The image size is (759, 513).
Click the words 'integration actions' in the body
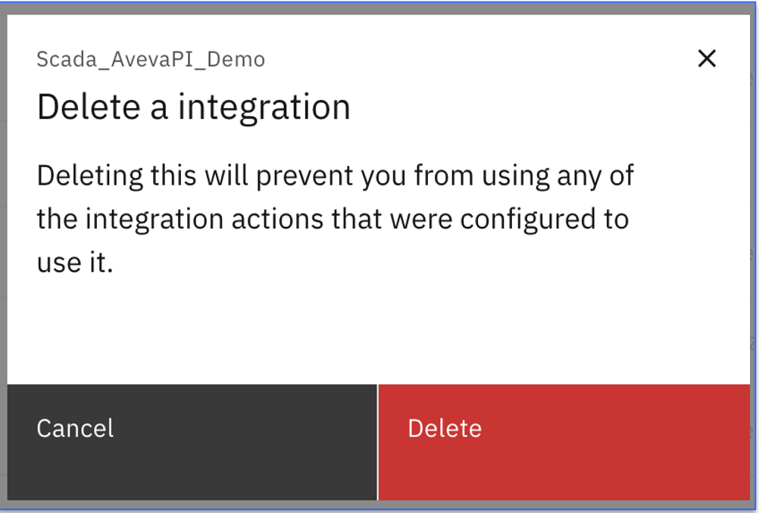click(x=204, y=220)
